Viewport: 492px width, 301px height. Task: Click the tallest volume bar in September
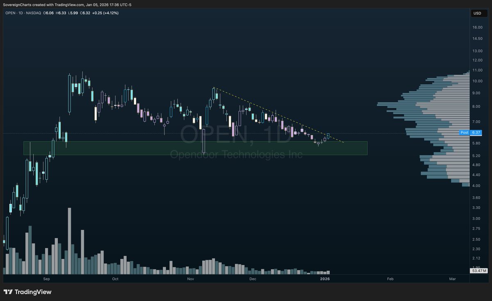pyautogui.click(x=69, y=241)
